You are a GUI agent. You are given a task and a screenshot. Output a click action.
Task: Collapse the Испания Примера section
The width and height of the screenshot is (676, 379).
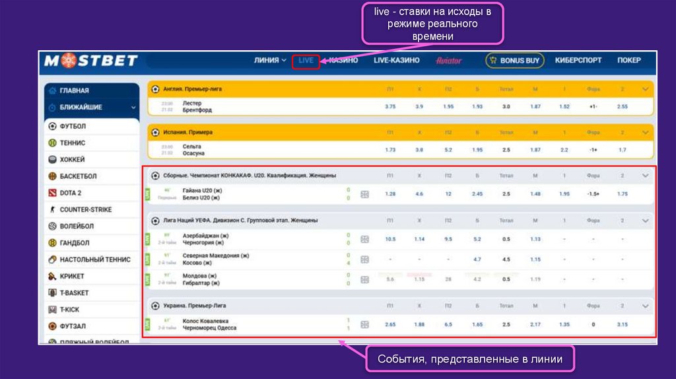click(646, 132)
